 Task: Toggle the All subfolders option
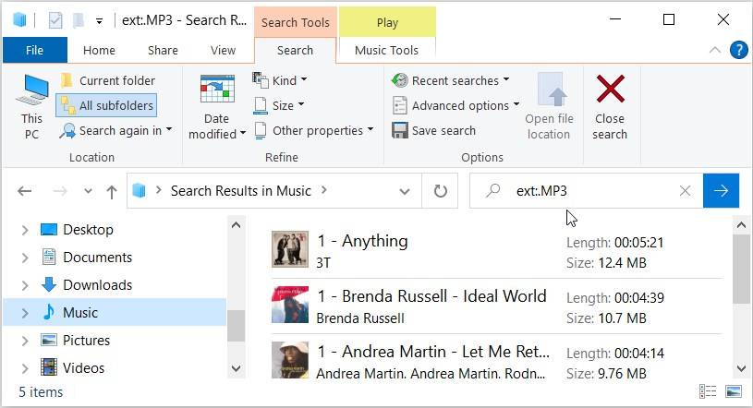(x=106, y=105)
